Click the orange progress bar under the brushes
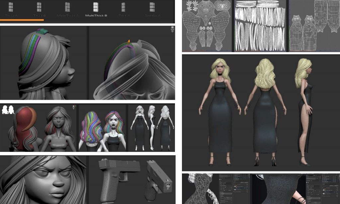The image size is (340, 204). click(22, 20)
